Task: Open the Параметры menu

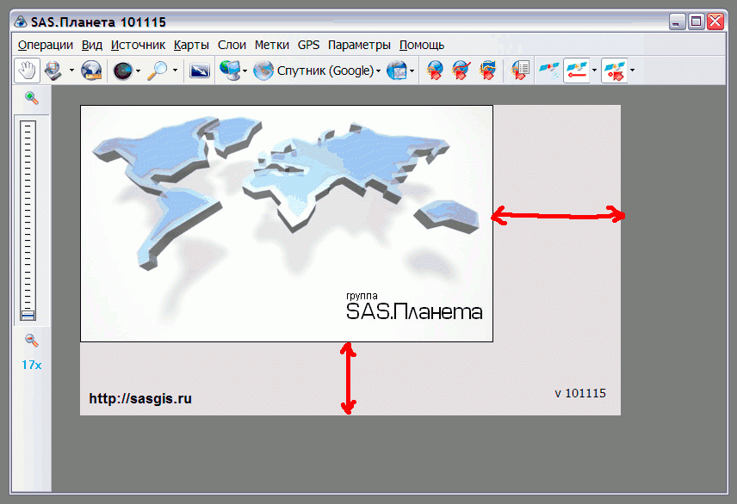Action: coord(359,45)
